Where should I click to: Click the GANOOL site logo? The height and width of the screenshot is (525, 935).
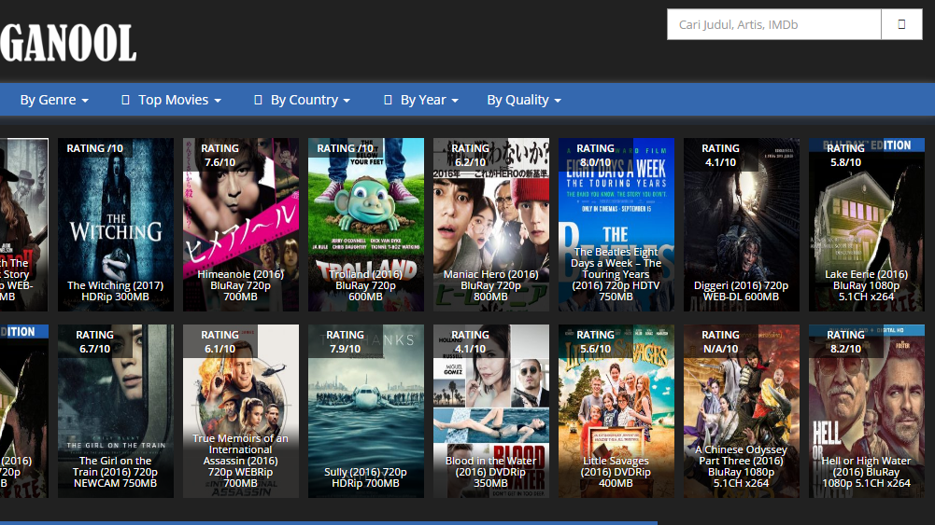[68, 43]
